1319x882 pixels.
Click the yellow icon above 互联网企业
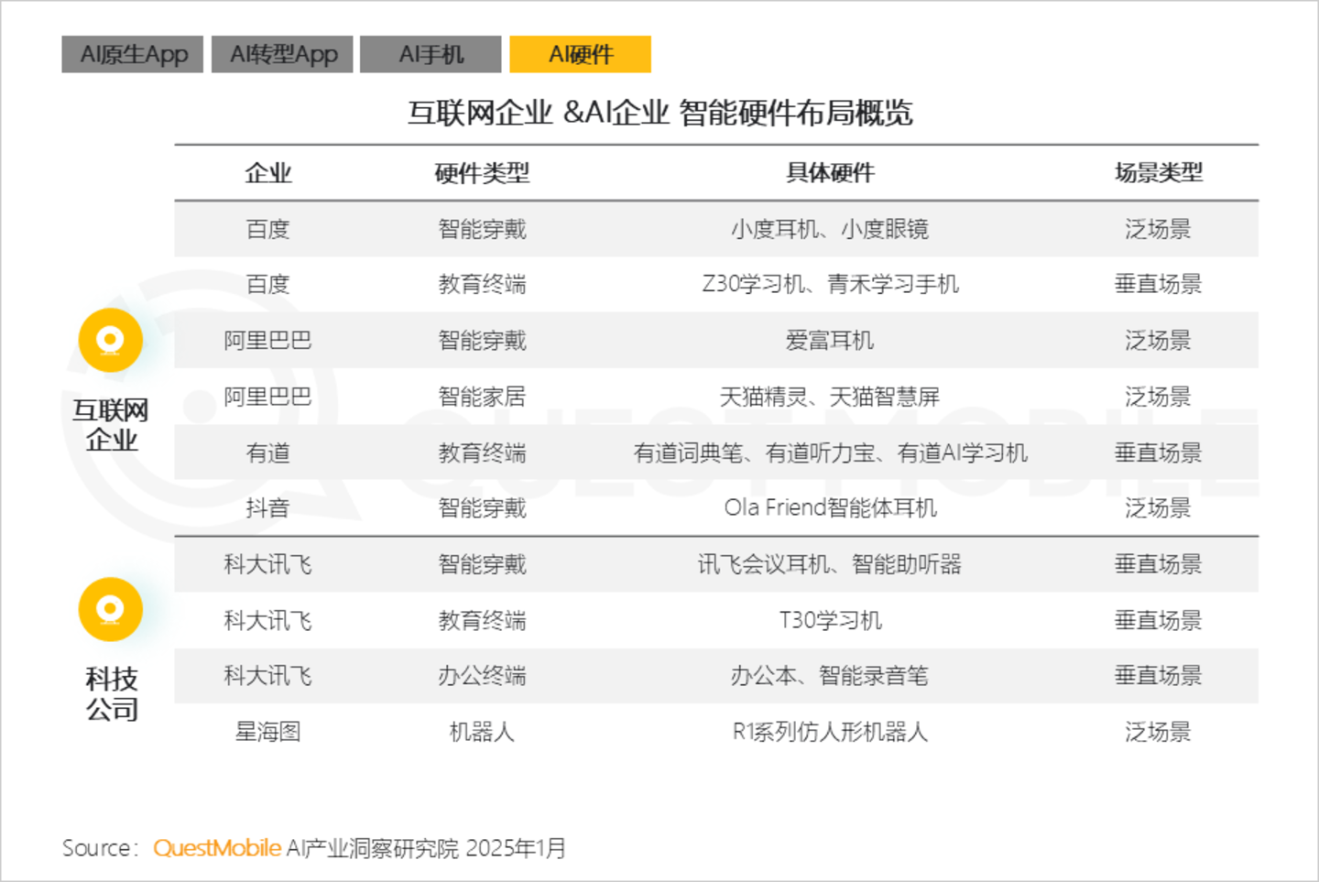[110, 340]
